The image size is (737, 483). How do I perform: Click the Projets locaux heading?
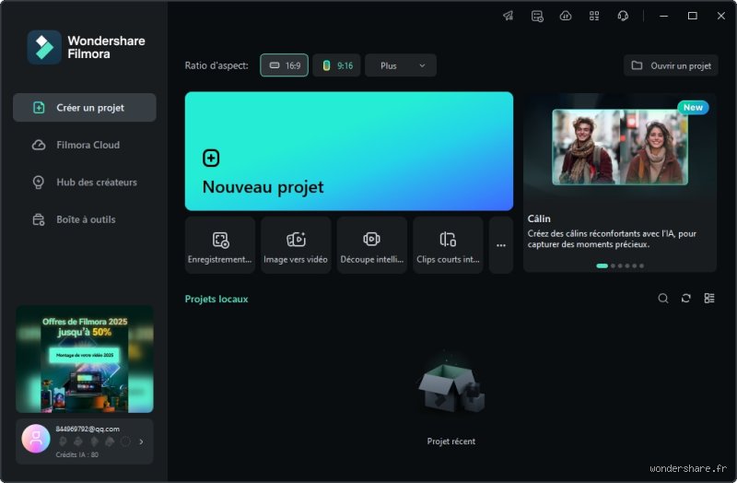click(216, 300)
